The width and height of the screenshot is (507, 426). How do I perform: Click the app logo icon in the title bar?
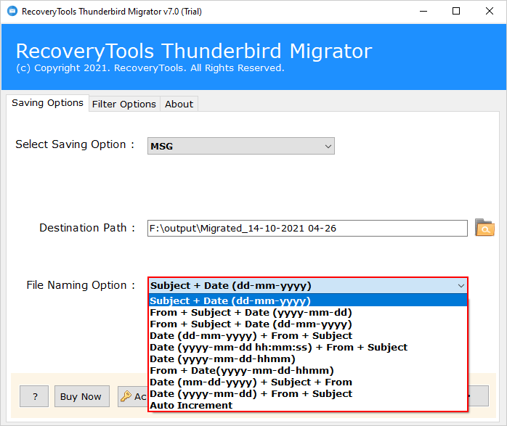[x=12, y=12]
